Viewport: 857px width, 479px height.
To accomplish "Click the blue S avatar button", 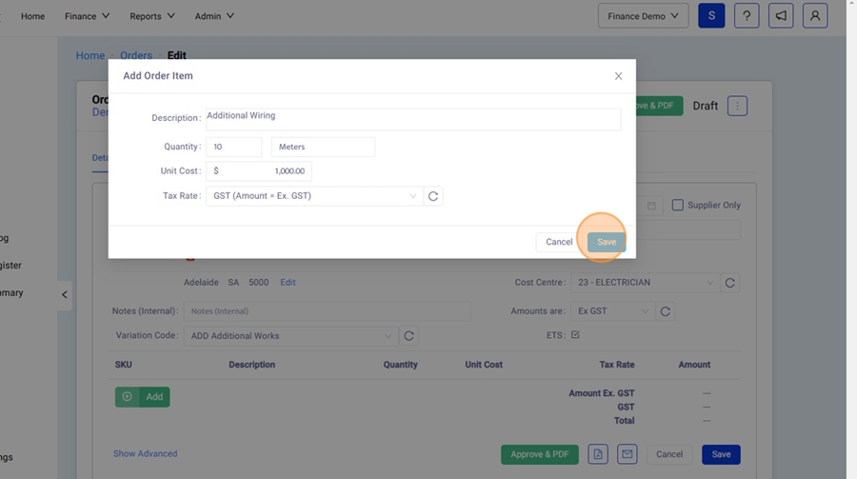I will coord(711,16).
